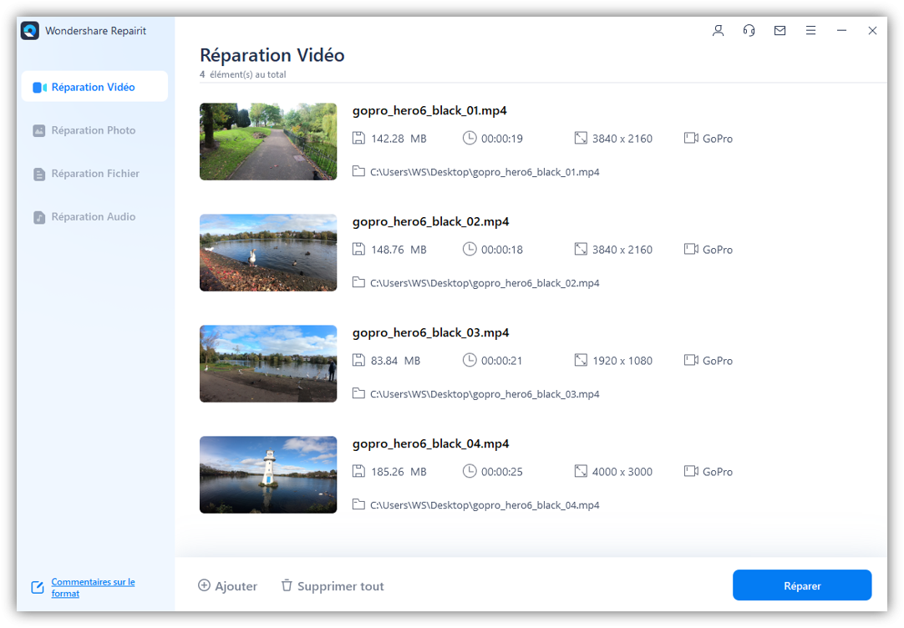The width and height of the screenshot is (904, 628).
Task: Click the 00:00:25 duration value
Action: tap(502, 472)
